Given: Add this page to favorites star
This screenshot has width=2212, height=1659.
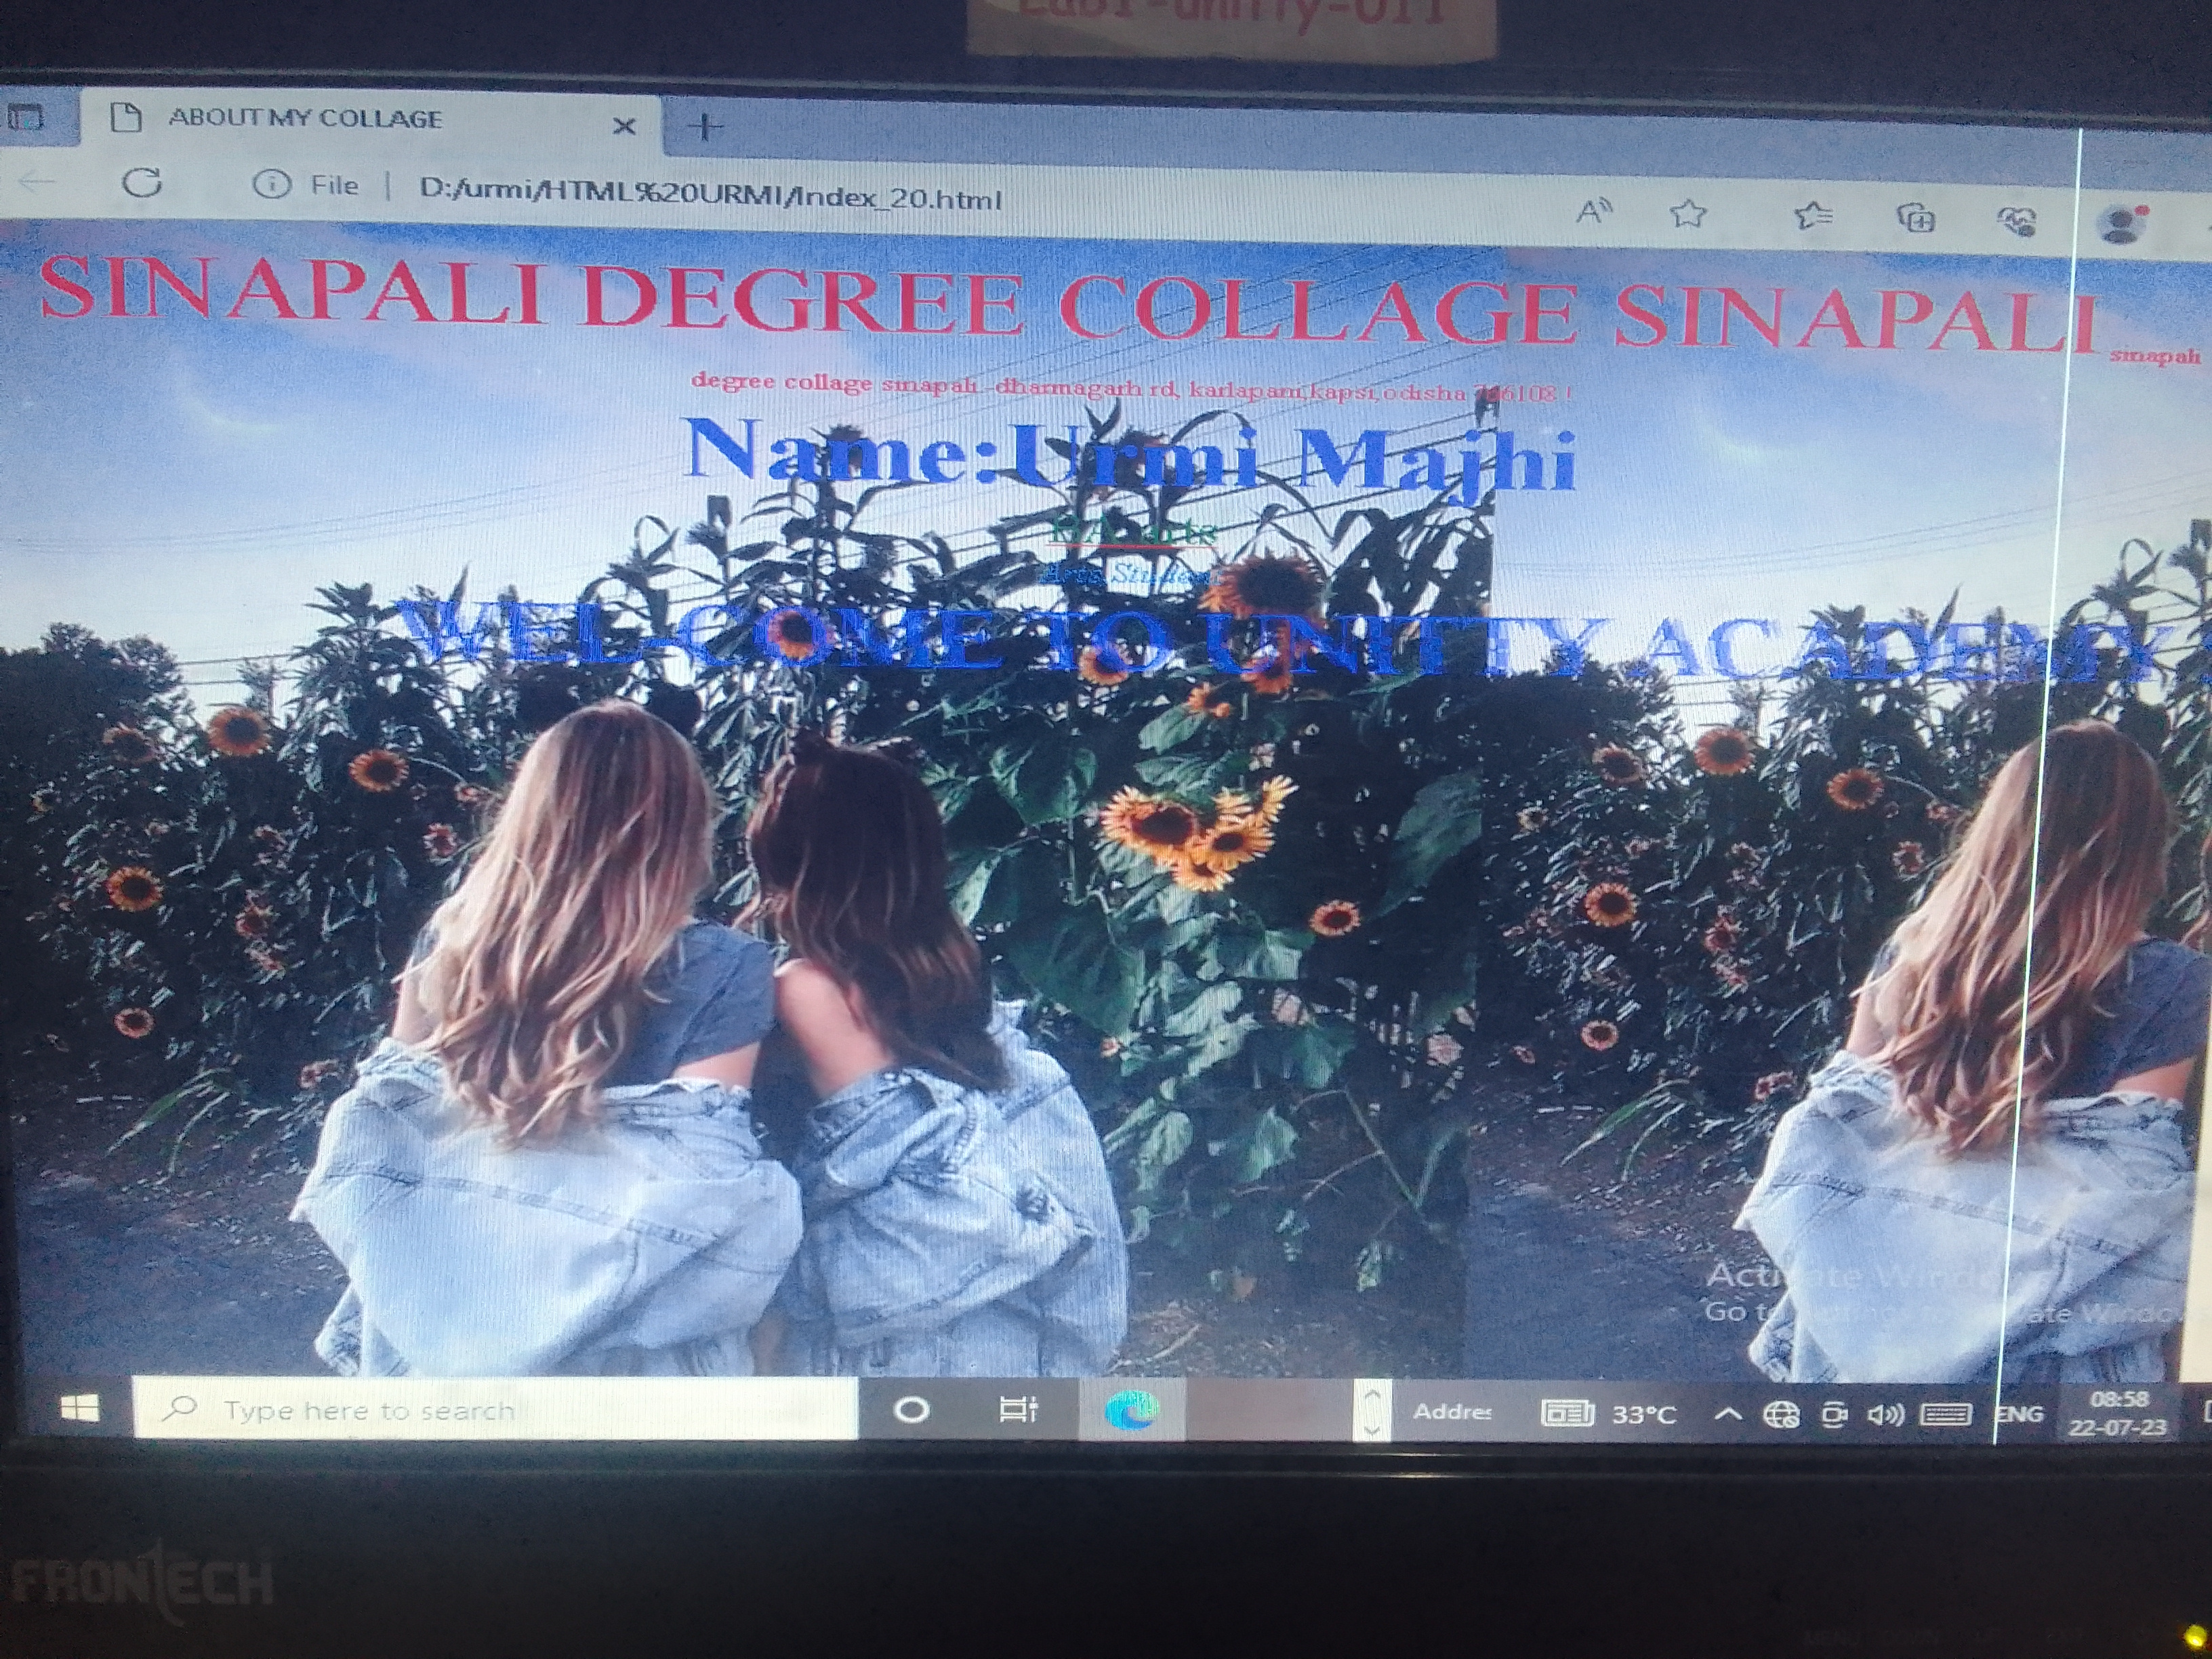Looking at the screenshot, I should (1688, 213).
